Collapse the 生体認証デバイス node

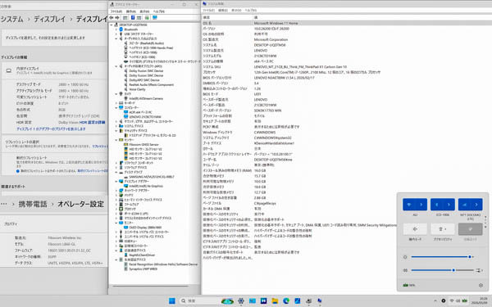(x=116, y=260)
